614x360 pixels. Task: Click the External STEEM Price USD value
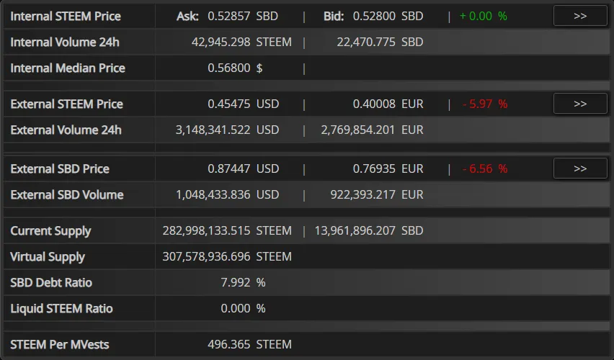tap(228, 104)
